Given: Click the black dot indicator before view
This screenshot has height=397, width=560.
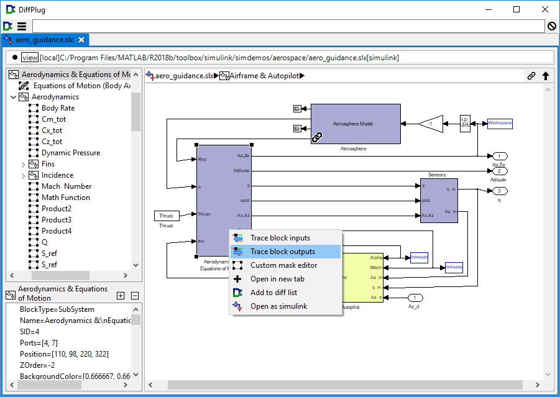Looking at the screenshot, I should pos(15,58).
